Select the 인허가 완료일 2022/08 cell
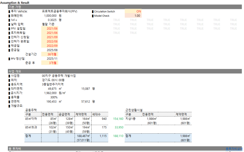Viewport: 244px width, 152px height. [50, 41]
